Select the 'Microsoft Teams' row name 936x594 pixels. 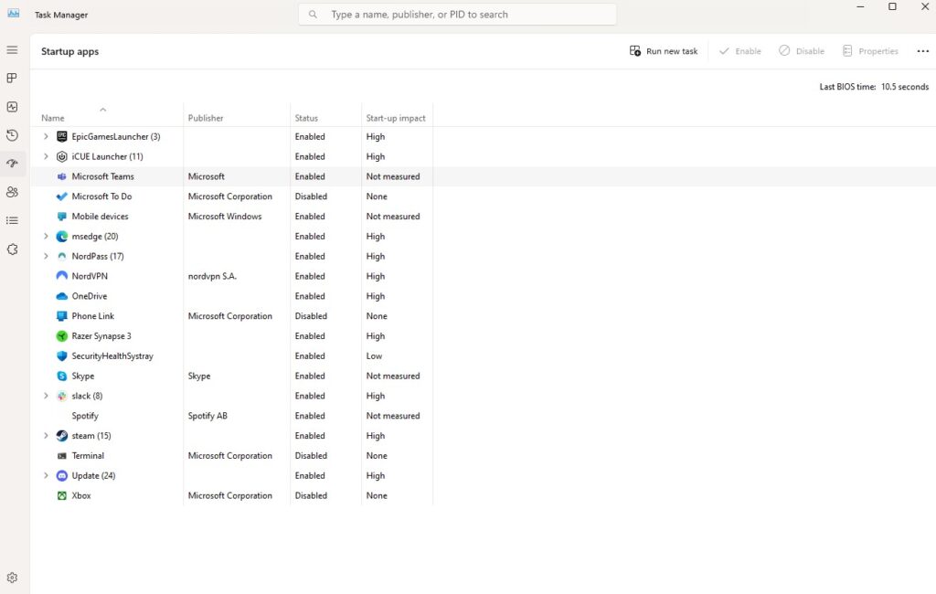102,176
